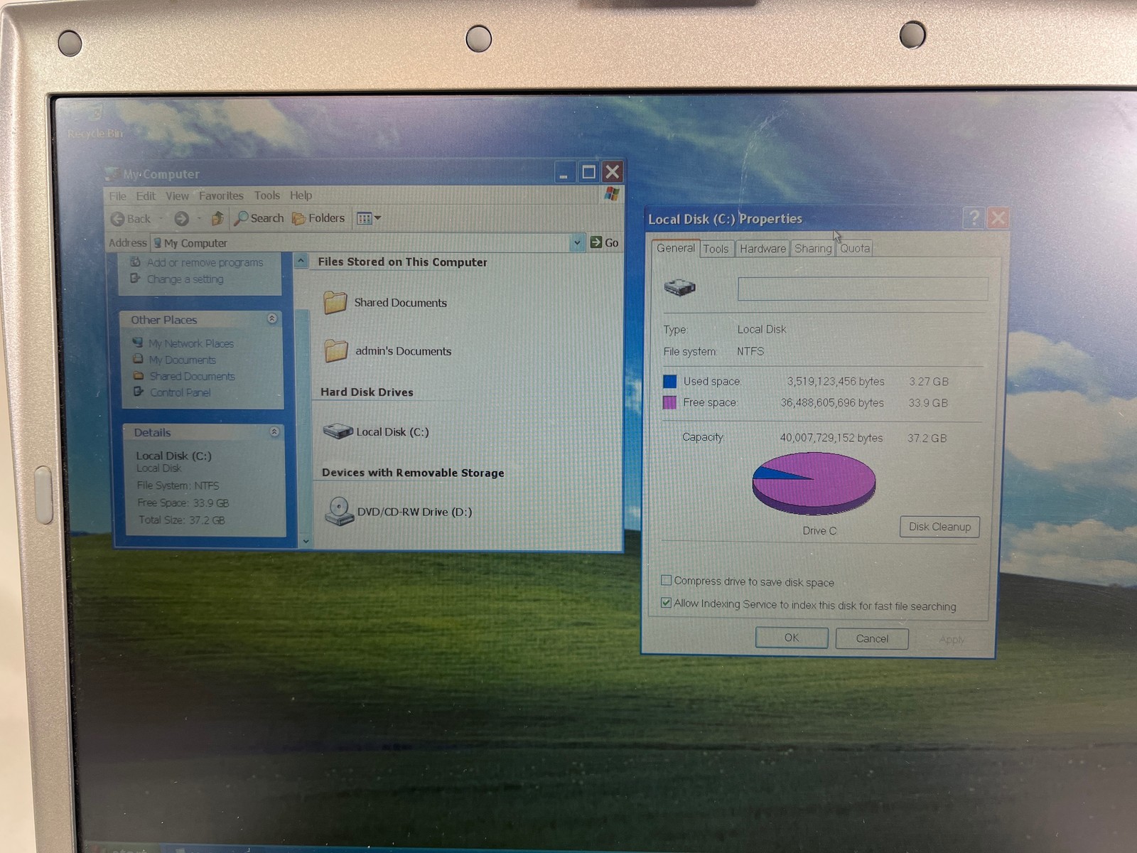Select the Local Disk (C:) drive icon
This screenshot has width=1137, height=853.
(x=338, y=431)
